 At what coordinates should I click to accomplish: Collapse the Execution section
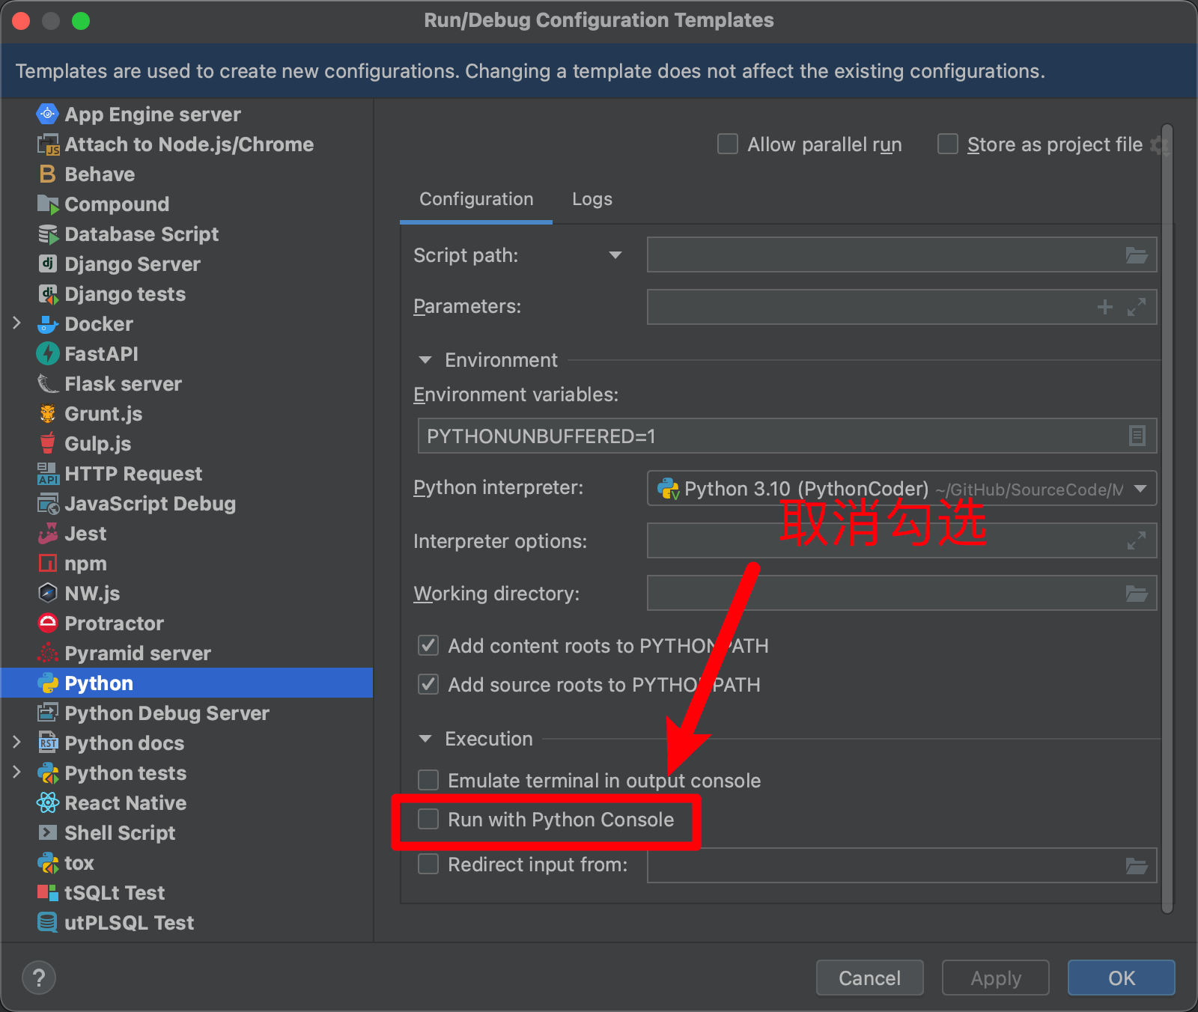point(425,739)
